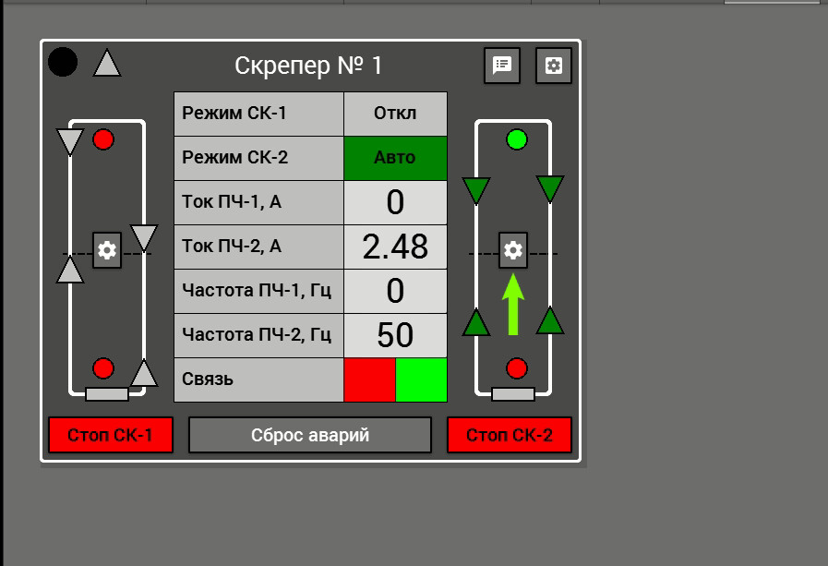This screenshot has height=566, width=828.
Task: Open the messages log icon in header
Action: click(x=502, y=66)
